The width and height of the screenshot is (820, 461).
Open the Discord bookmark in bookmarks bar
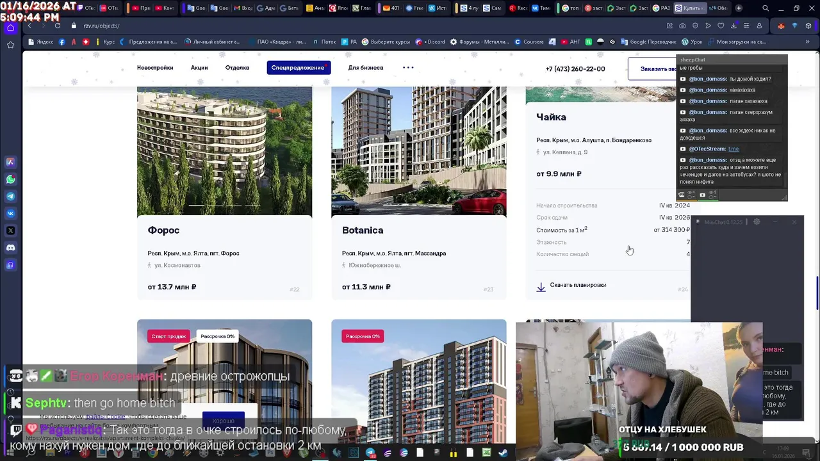[x=430, y=42]
